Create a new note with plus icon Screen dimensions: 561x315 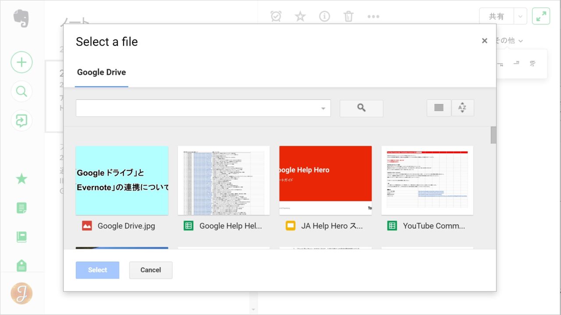click(x=21, y=62)
